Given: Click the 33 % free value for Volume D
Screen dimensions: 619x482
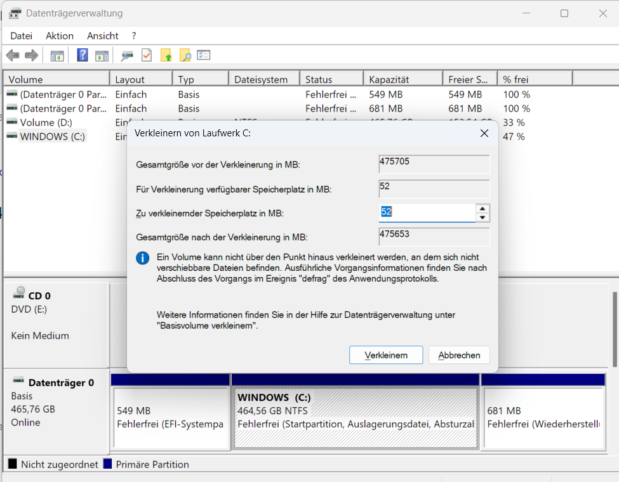Looking at the screenshot, I should 514,122.
